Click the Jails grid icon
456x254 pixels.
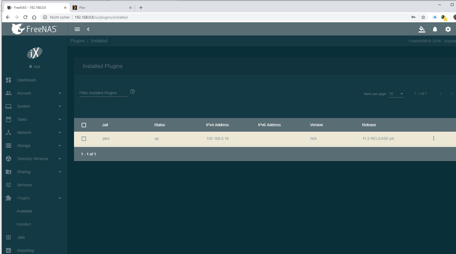8,237
